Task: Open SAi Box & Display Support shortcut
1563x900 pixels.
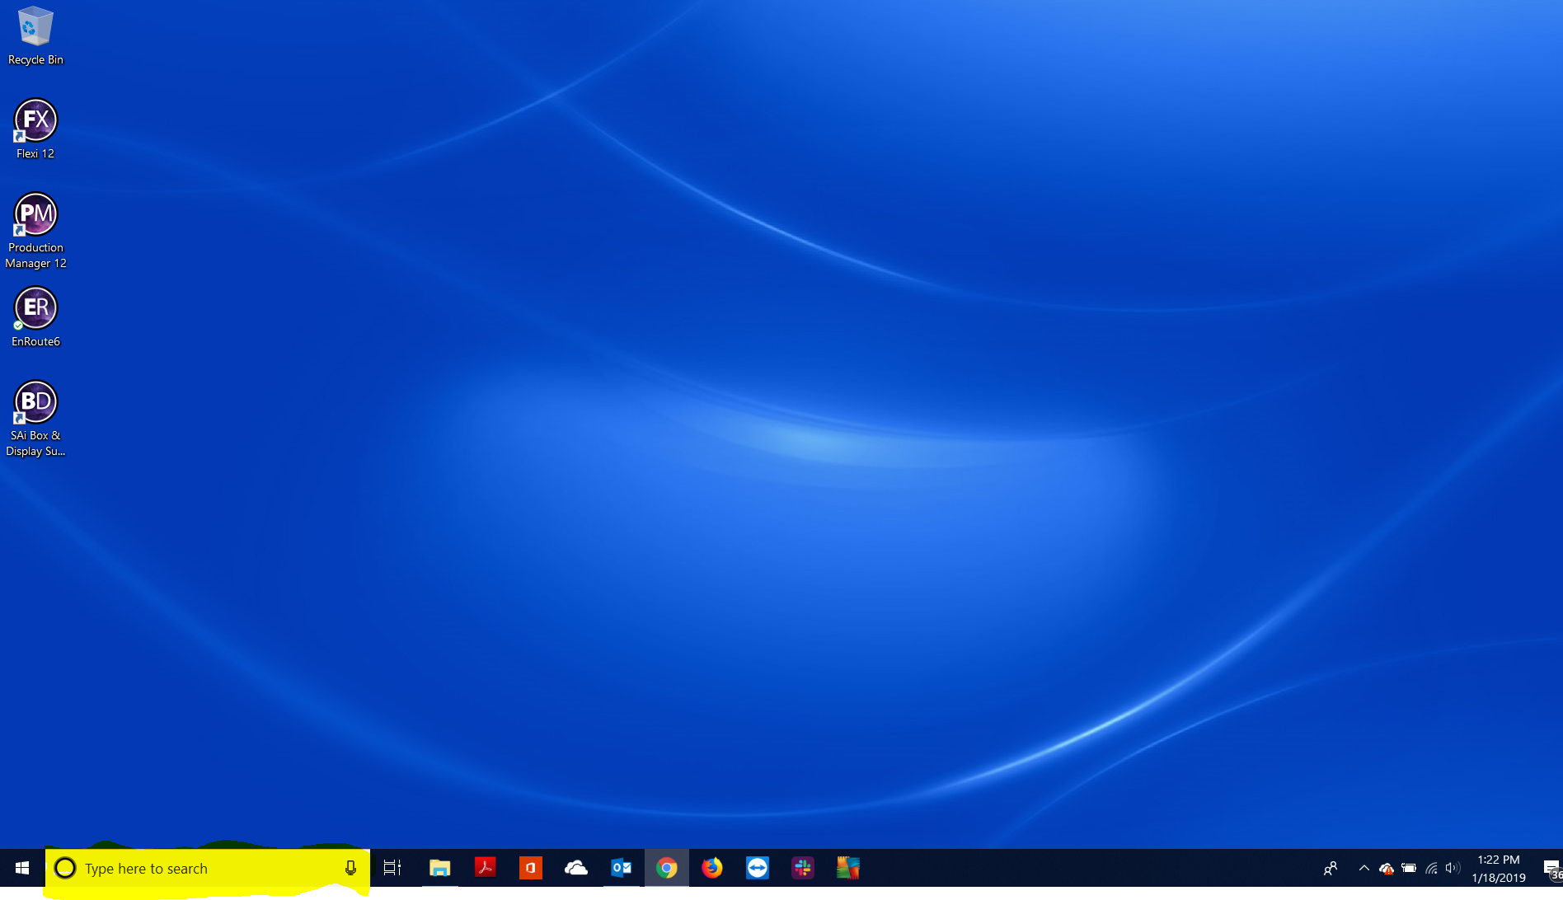Action: pyautogui.click(x=35, y=404)
